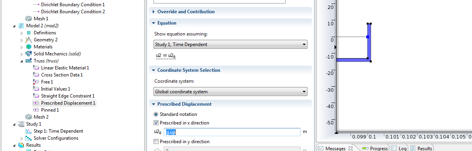The height and width of the screenshot is (151, 472).
Task: Click the Geometry 2 node icon
Action: tap(29, 40)
